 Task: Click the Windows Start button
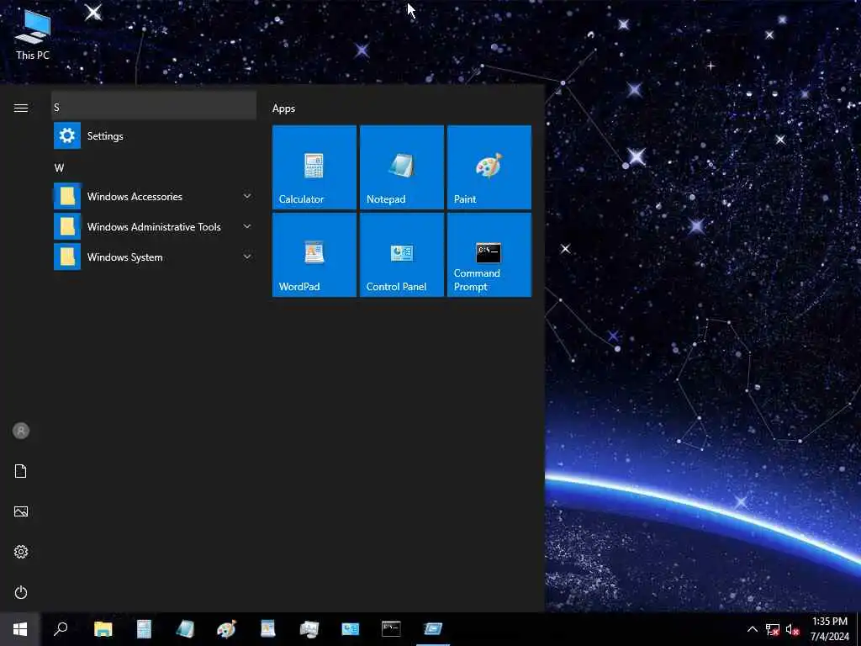click(20, 629)
